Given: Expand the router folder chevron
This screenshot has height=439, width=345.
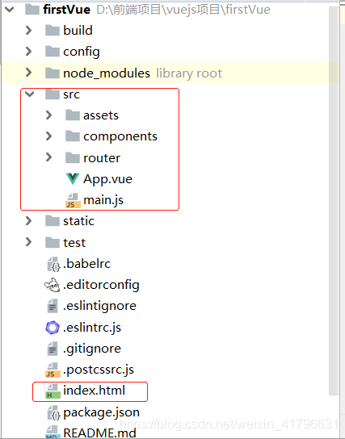Looking at the screenshot, I should (x=48, y=157).
